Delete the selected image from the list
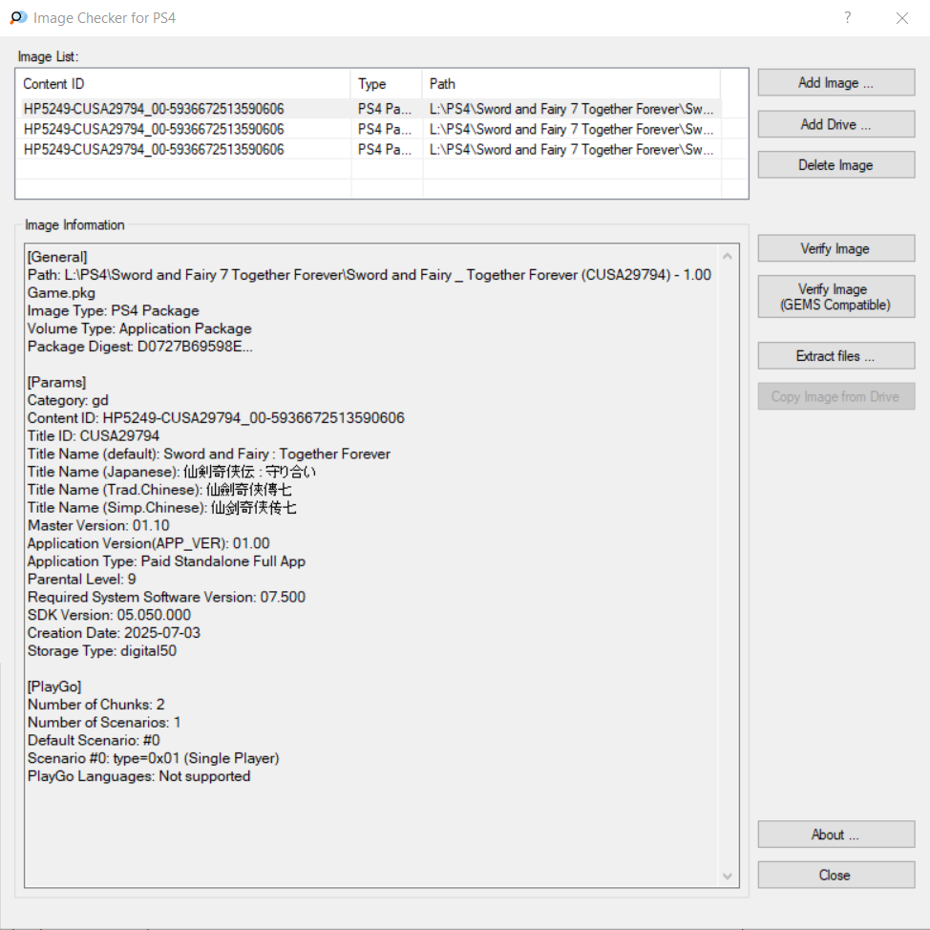930x930 pixels. 835,165
